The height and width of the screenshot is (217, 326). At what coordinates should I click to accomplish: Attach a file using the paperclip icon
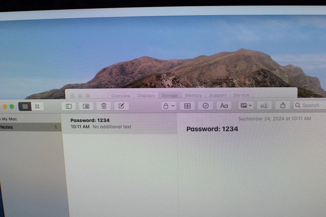click(86, 106)
